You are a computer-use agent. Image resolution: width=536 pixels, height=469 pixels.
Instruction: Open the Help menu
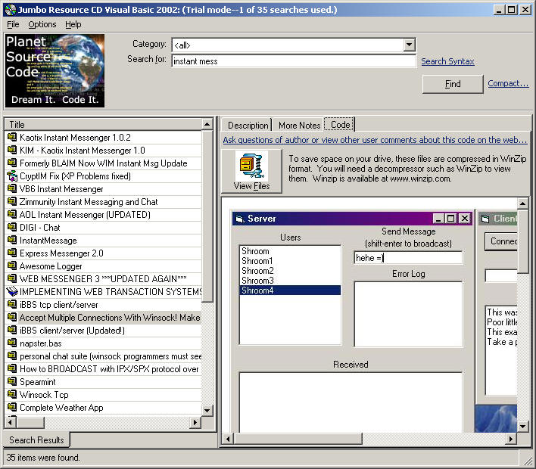coord(73,25)
